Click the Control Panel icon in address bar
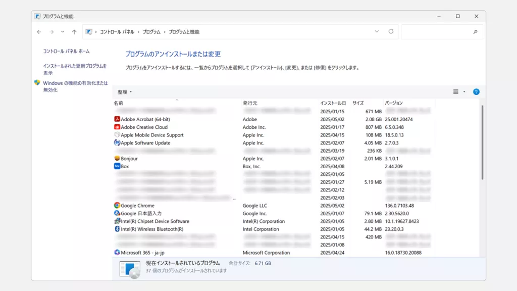517x291 pixels. [x=89, y=32]
